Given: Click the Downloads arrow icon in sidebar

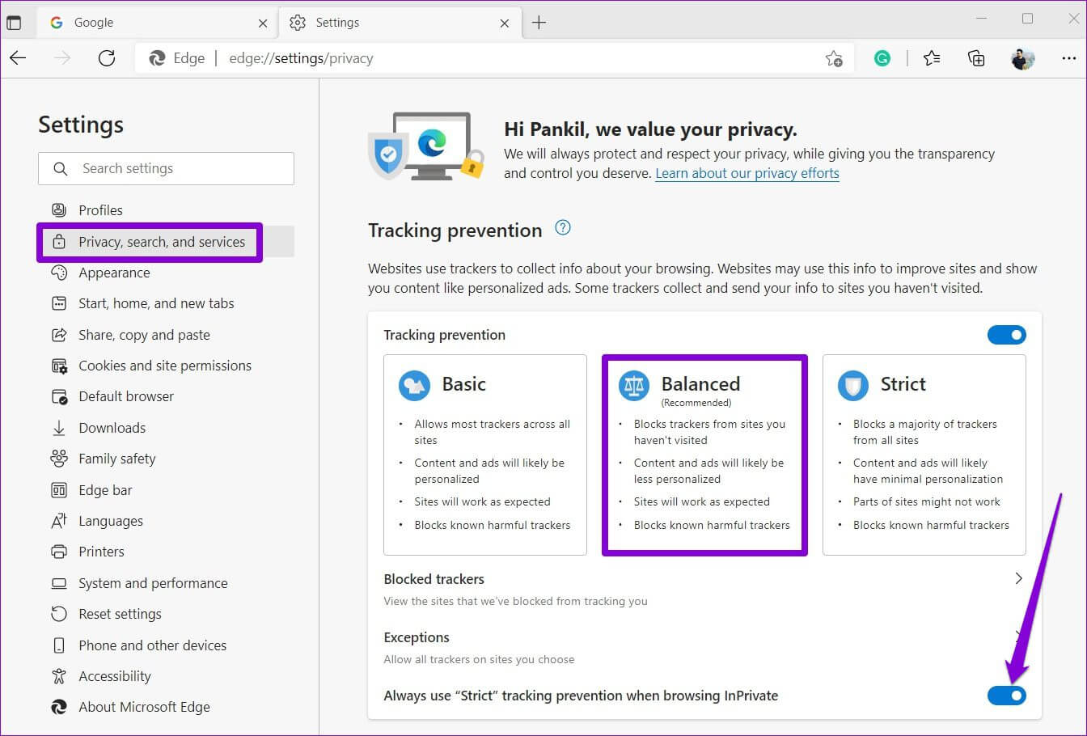Looking at the screenshot, I should pos(59,428).
